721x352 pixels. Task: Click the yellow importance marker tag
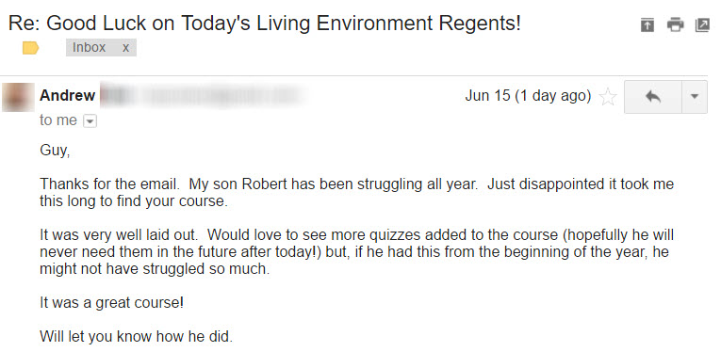[x=31, y=48]
